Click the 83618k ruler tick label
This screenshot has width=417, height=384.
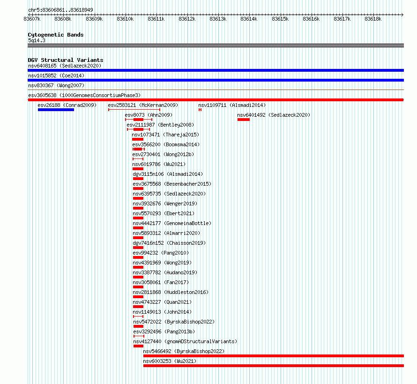(x=373, y=19)
